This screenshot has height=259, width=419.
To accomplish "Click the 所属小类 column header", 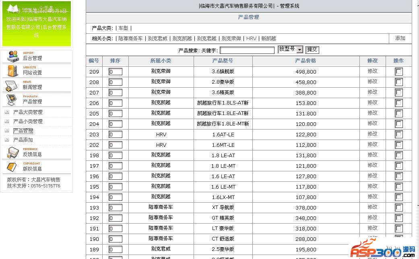I will tap(161, 61).
